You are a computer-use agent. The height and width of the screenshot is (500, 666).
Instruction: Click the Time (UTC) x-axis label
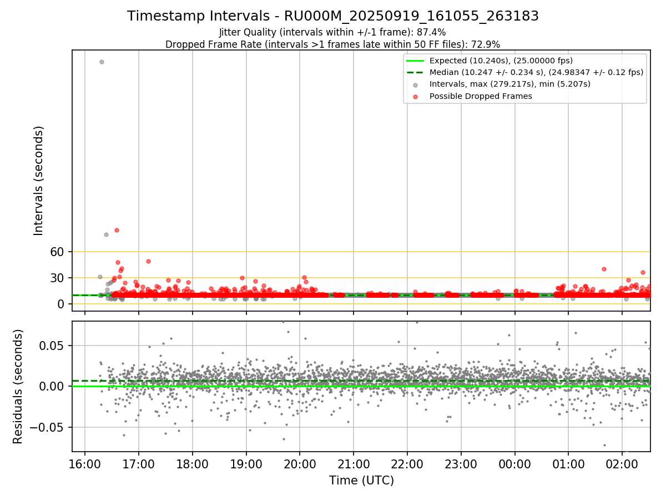coord(361,480)
